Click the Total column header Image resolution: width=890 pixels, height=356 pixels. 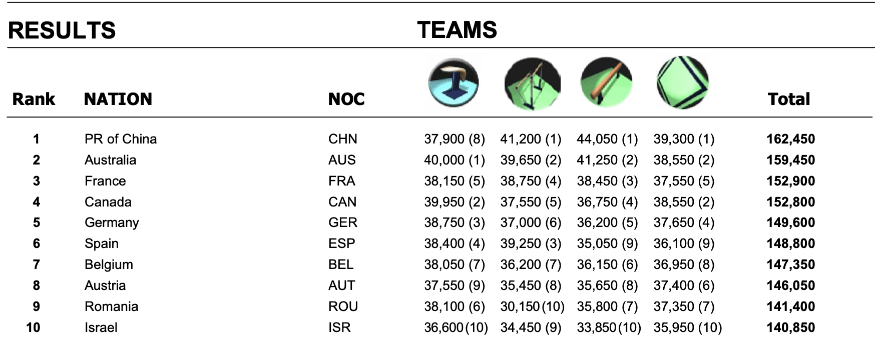click(788, 99)
